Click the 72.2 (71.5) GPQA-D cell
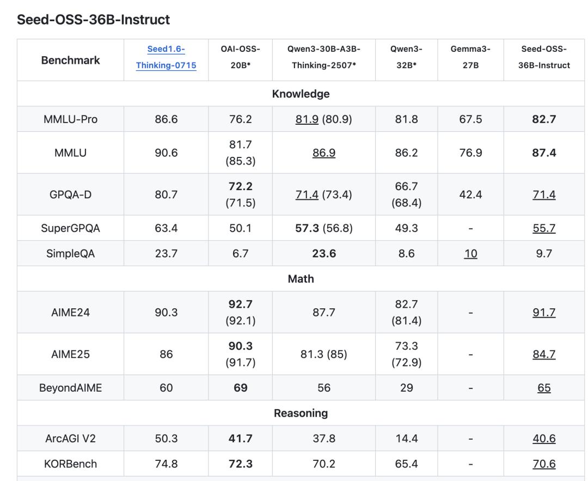Viewport: 588px width, 481px height. [241, 194]
